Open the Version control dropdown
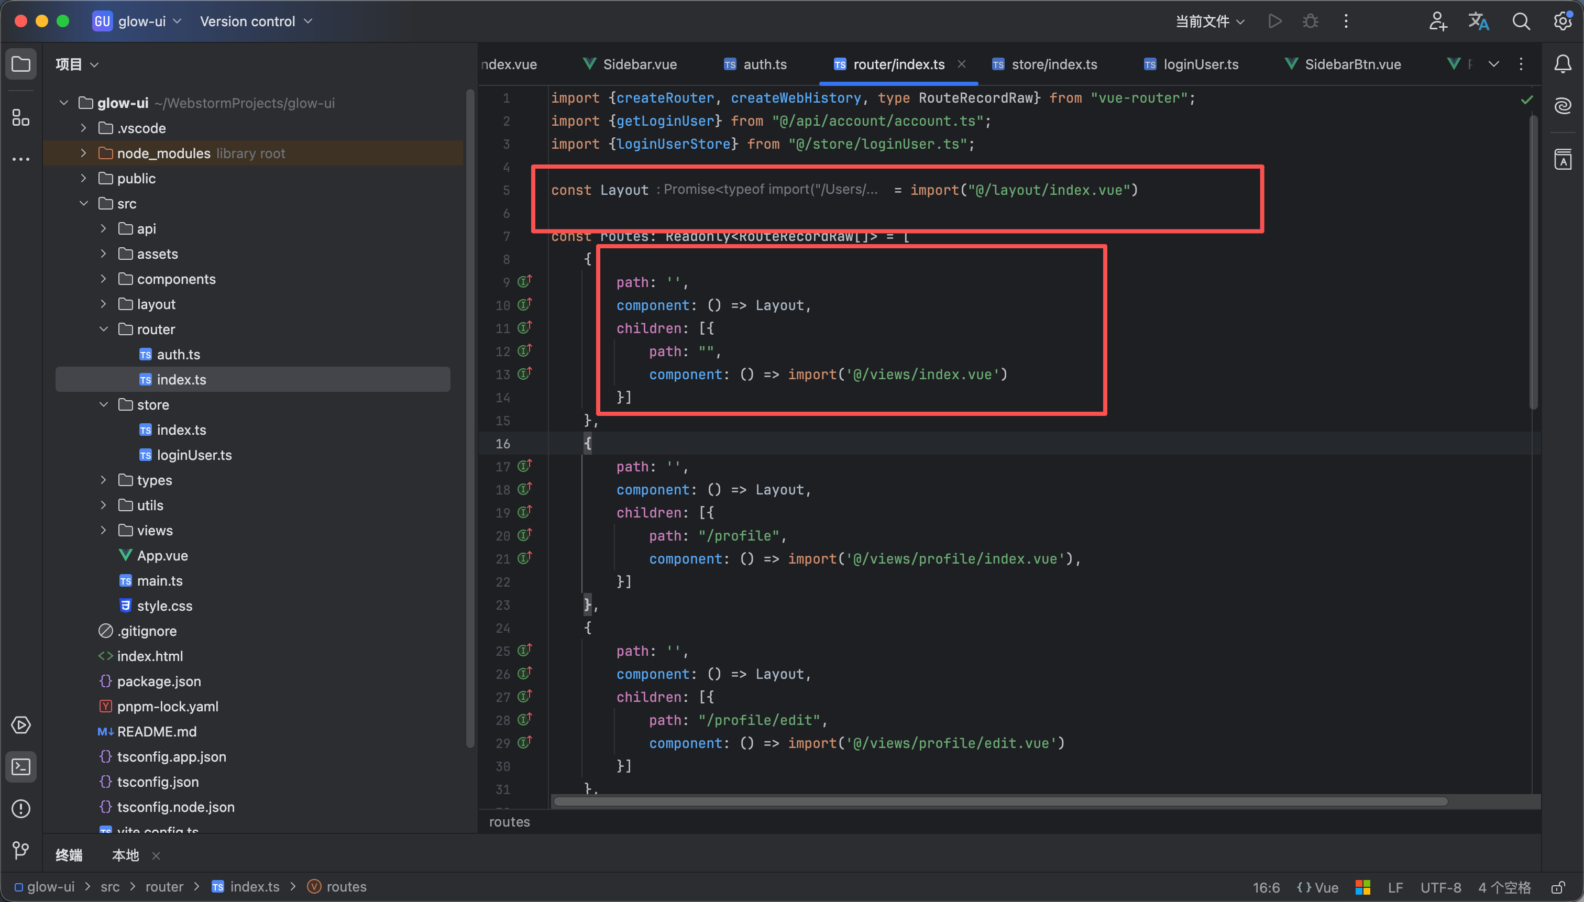Screen dimensions: 1584x902 255,21
